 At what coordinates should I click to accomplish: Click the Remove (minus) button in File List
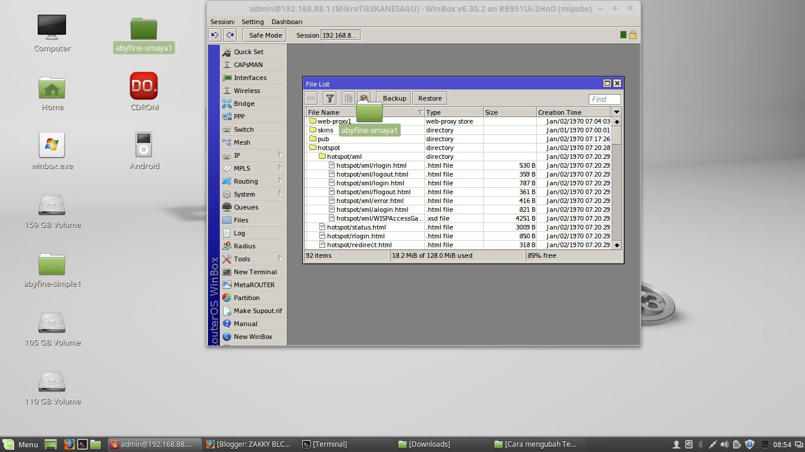coord(312,98)
